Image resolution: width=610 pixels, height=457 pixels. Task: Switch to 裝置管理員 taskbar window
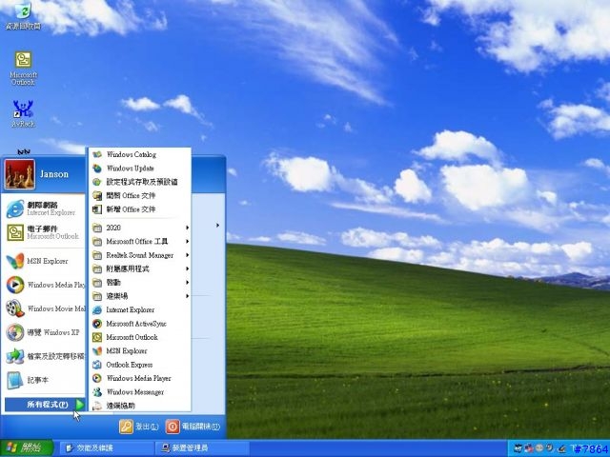[201, 448]
